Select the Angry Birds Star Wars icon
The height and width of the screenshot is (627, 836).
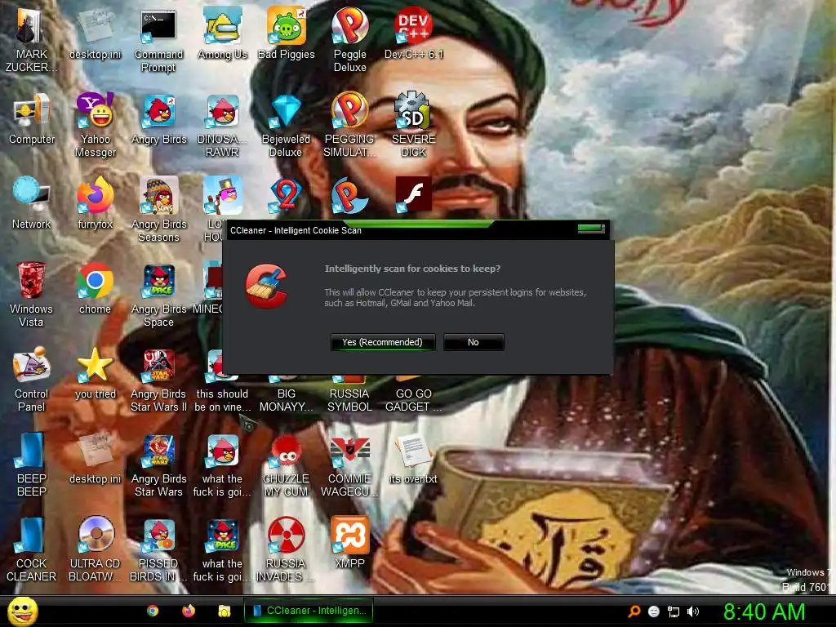159,465
